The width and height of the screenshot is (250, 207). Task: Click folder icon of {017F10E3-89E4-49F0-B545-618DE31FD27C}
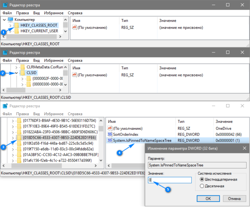point(19,126)
